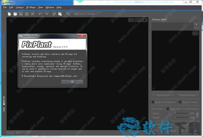
Task: Close the About PixPlant dialog
Action: click(x=82, y=36)
